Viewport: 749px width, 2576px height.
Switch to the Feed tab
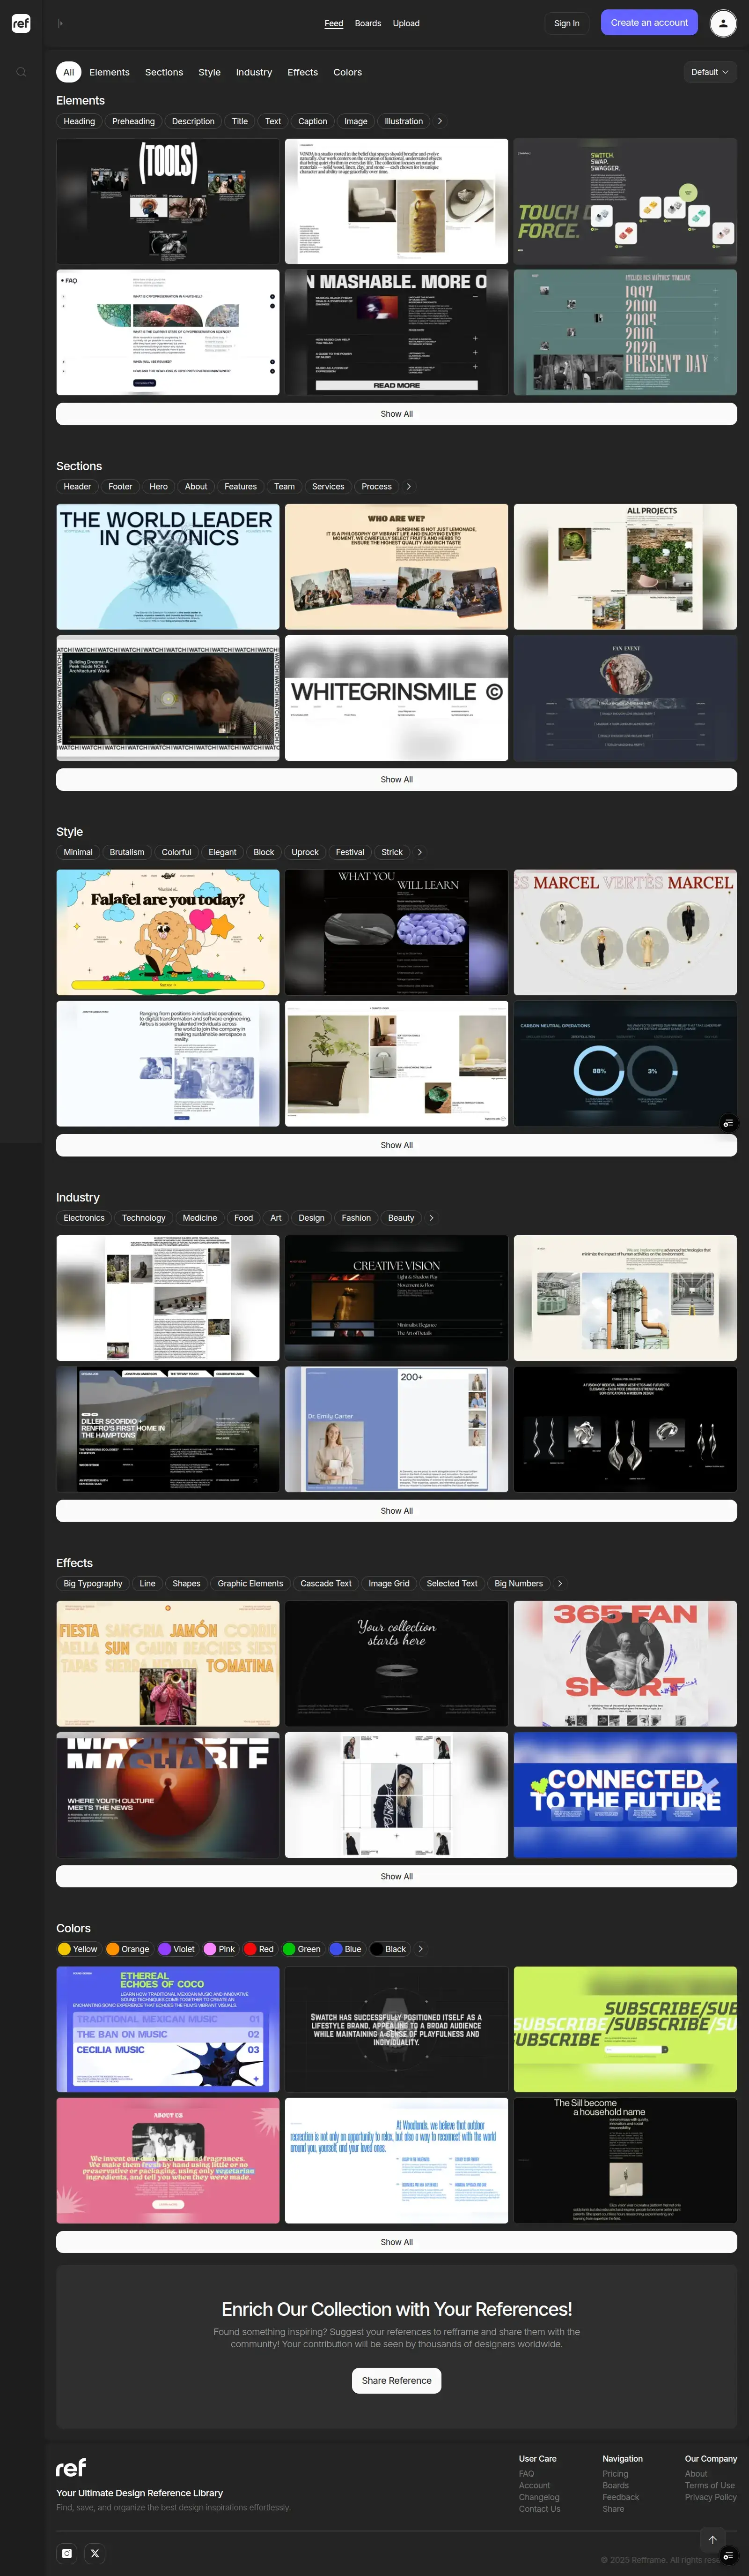(334, 23)
